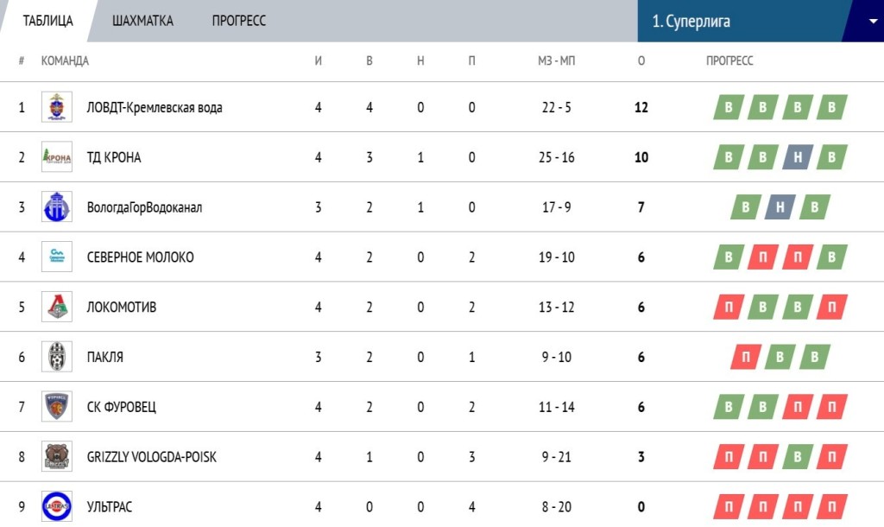Screen dimensions: 884x527
Task: Switch to the ПРОГРЕСС tab
Action: point(239,21)
